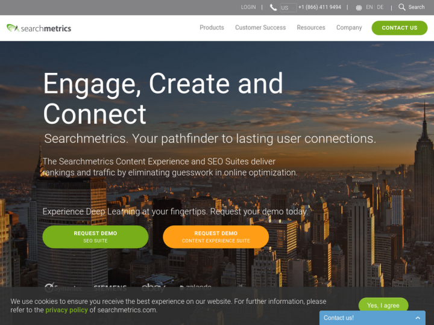The image size is (434, 325).
Task: Click the eBay logo
Action: [x=153, y=288]
